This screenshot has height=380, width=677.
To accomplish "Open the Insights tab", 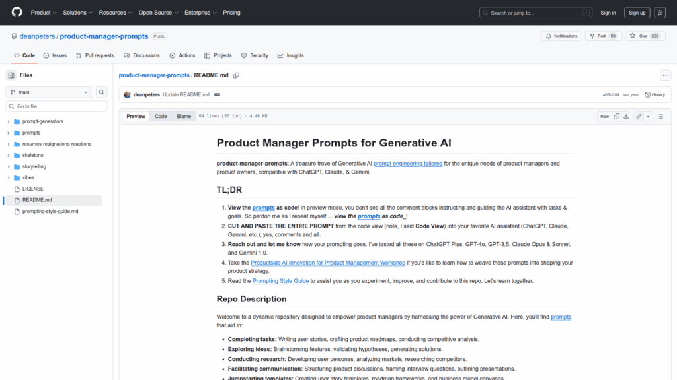I will (x=291, y=55).
